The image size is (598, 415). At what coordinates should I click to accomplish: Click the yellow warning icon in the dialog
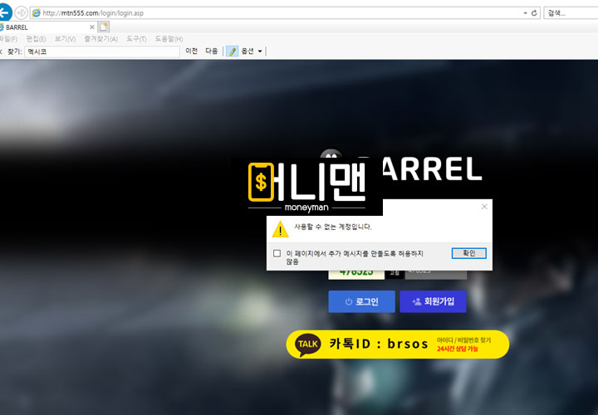281,229
